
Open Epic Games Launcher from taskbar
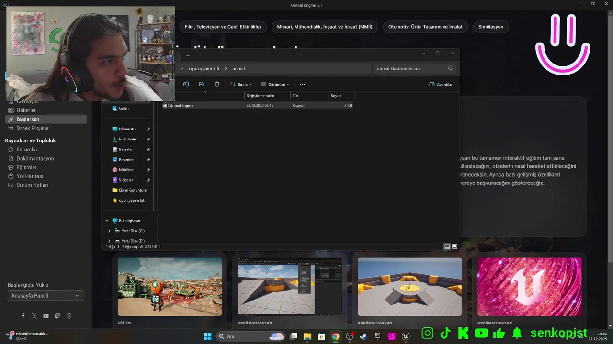[x=377, y=336]
